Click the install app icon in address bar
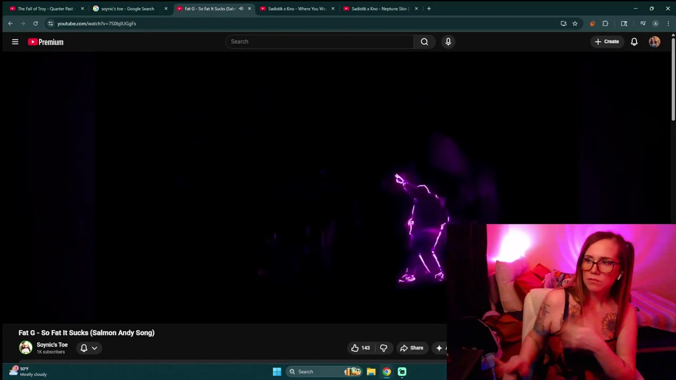Image resolution: width=676 pixels, height=380 pixels. coord(564,23)
